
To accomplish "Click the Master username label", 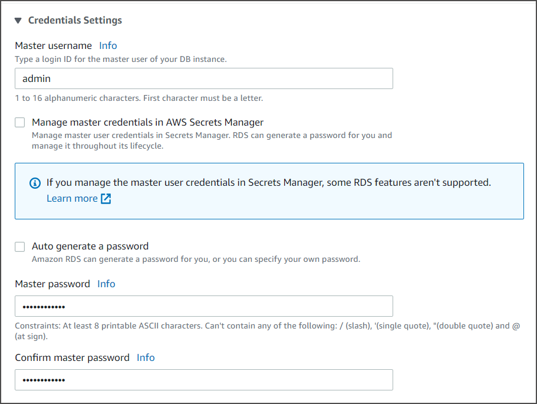I will 53,45.
